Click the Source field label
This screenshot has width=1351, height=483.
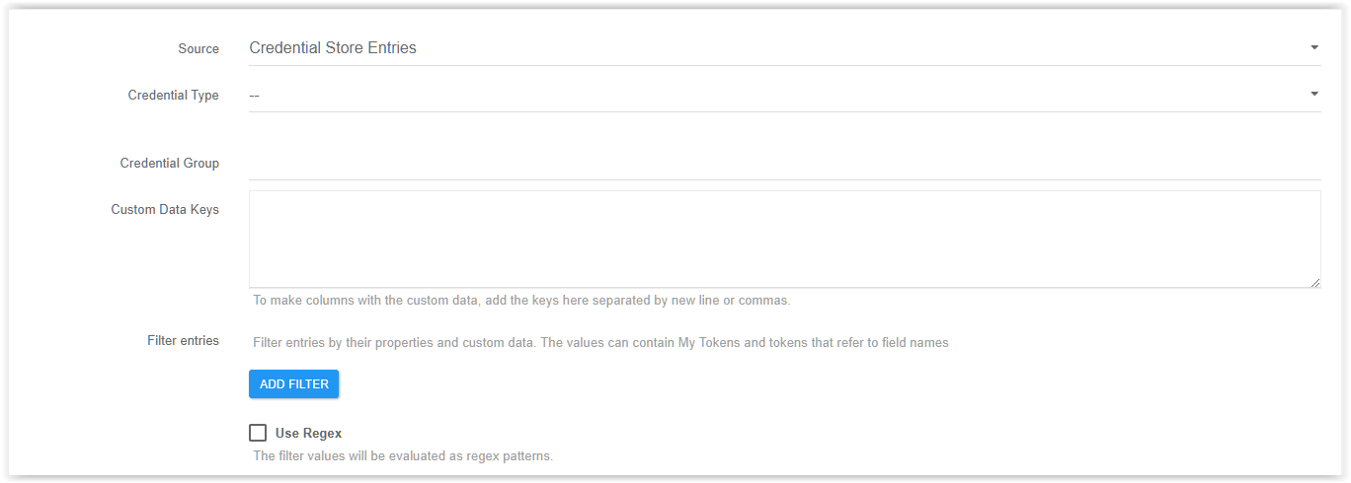tap(199, 48)
